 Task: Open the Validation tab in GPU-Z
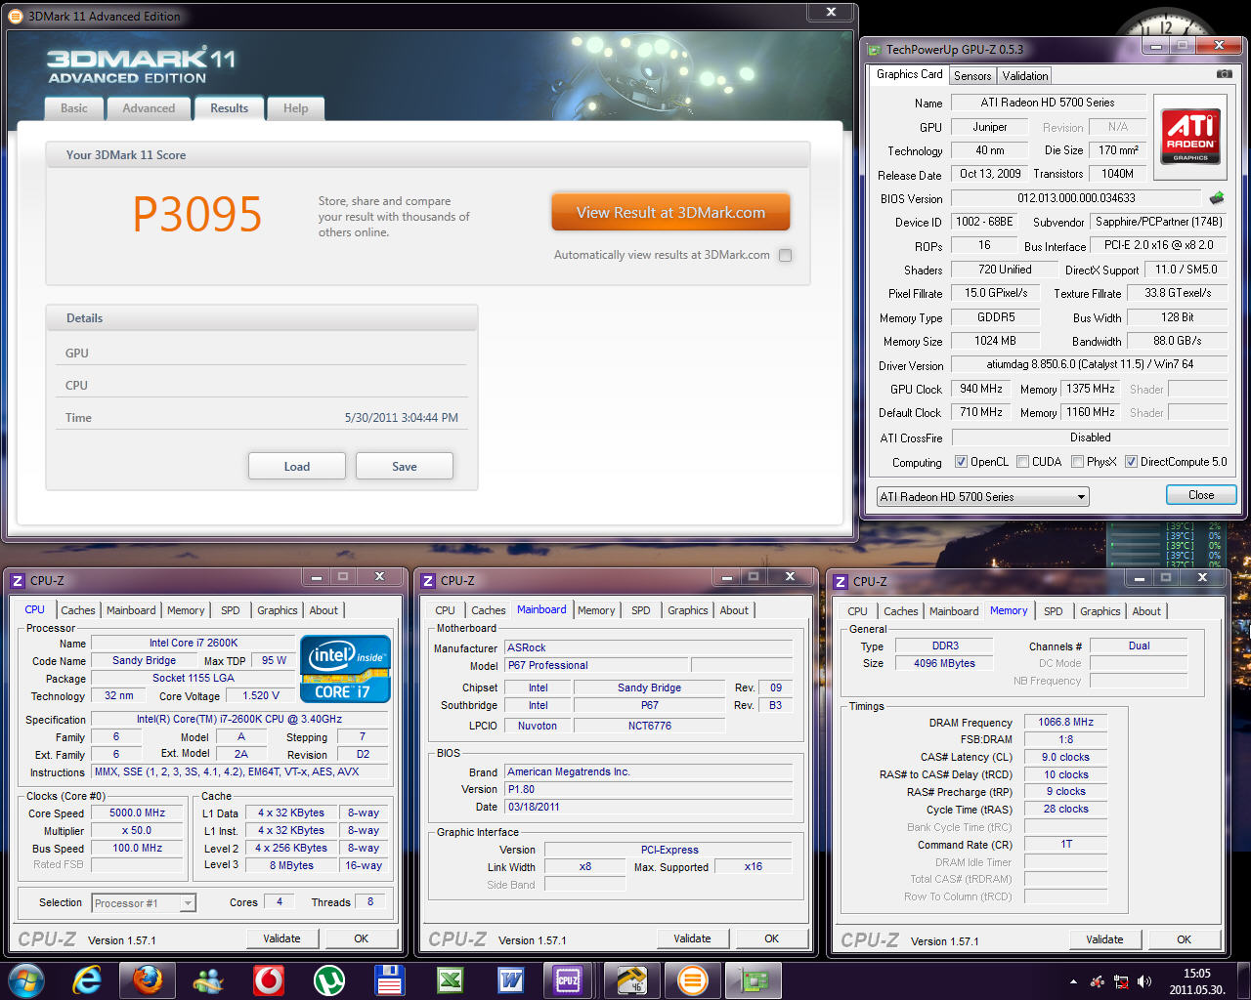click(x=1025, y=75)
